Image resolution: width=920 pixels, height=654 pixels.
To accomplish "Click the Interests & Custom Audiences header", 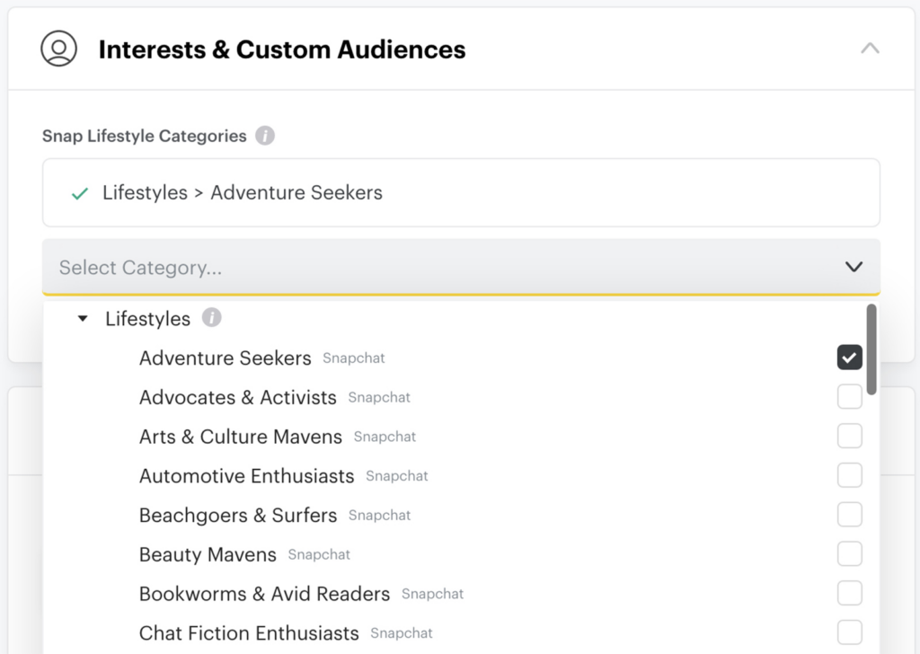I will (282, 49).
